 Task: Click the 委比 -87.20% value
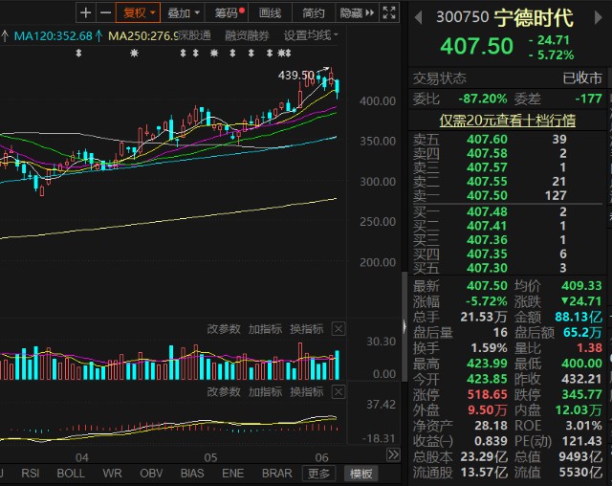482,99
